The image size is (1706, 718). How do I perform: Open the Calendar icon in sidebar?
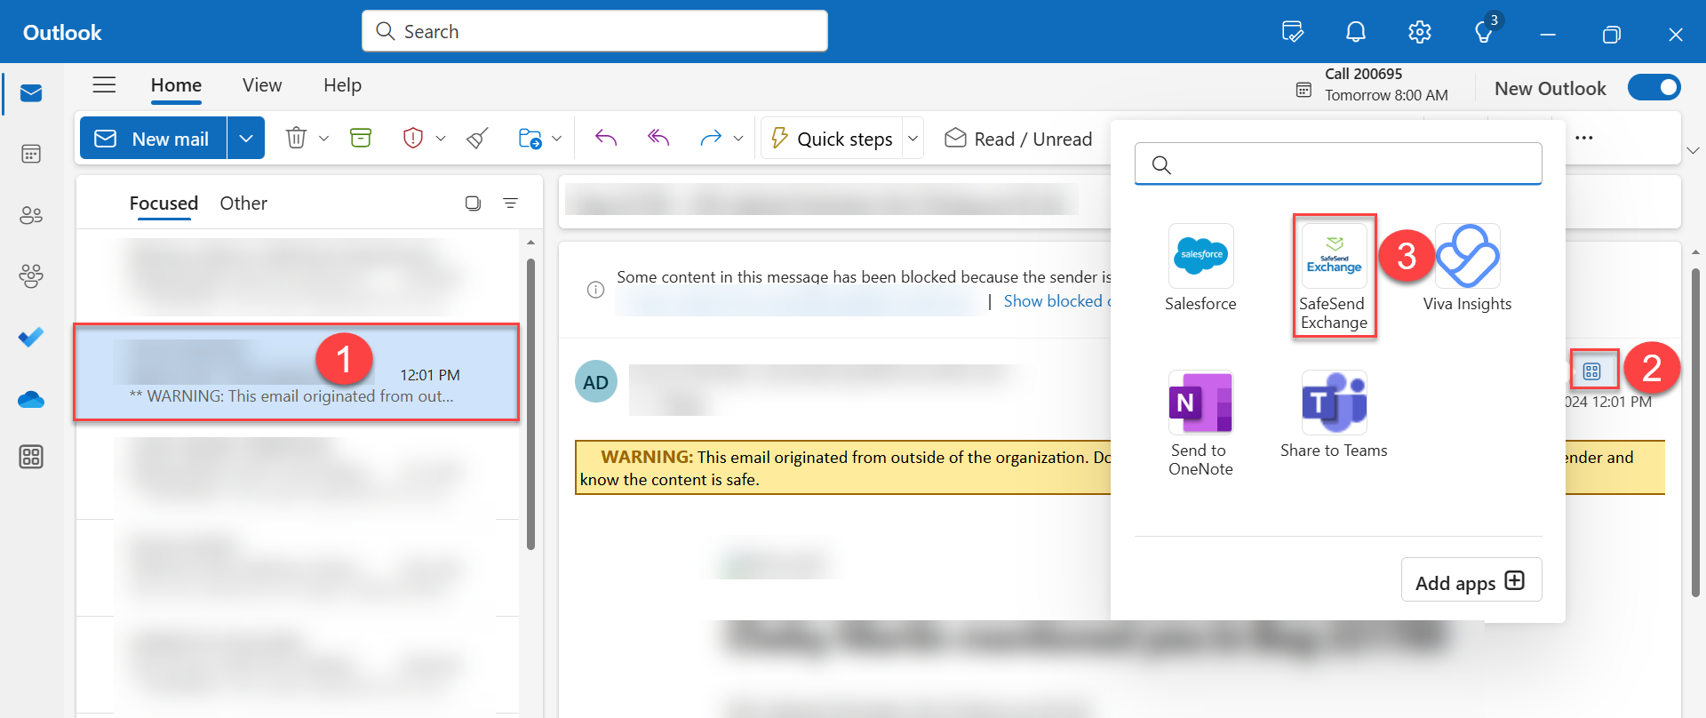(x=31, y=154)
